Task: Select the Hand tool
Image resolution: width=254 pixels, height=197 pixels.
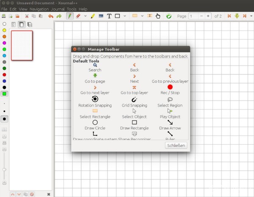Action: pos(158,16)
